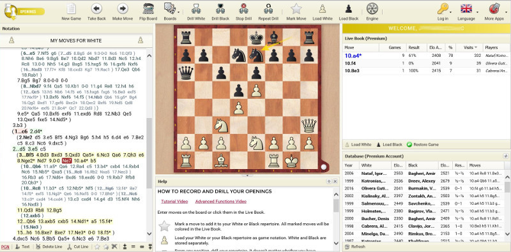This screenshot has width=511, height=252.
Task: Click the expander handle below the chessboard
Action: [247, 175]
